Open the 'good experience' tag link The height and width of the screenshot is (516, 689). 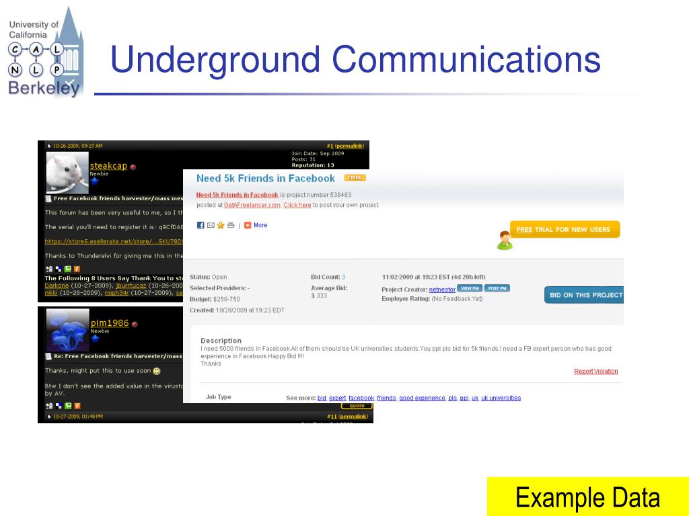pos(422,398)
